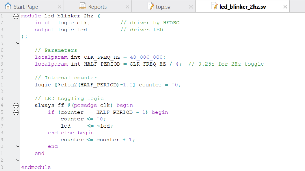
Task: Collapse the always_ff block fold marker
Action: tap(16, 105)
